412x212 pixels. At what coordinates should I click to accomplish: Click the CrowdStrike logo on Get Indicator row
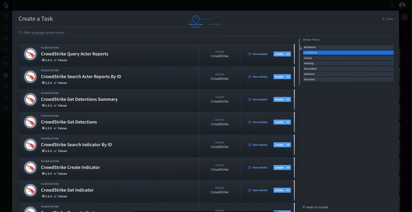[x=30, y=191]
